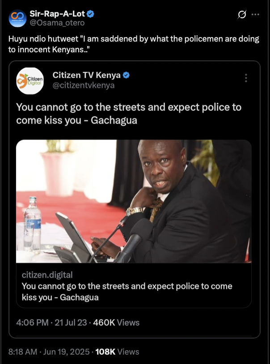Open the 8:18 AM Jun 19, 2025 timestamp
This screenshot has width=270, height=364.
tap(49, 351)
